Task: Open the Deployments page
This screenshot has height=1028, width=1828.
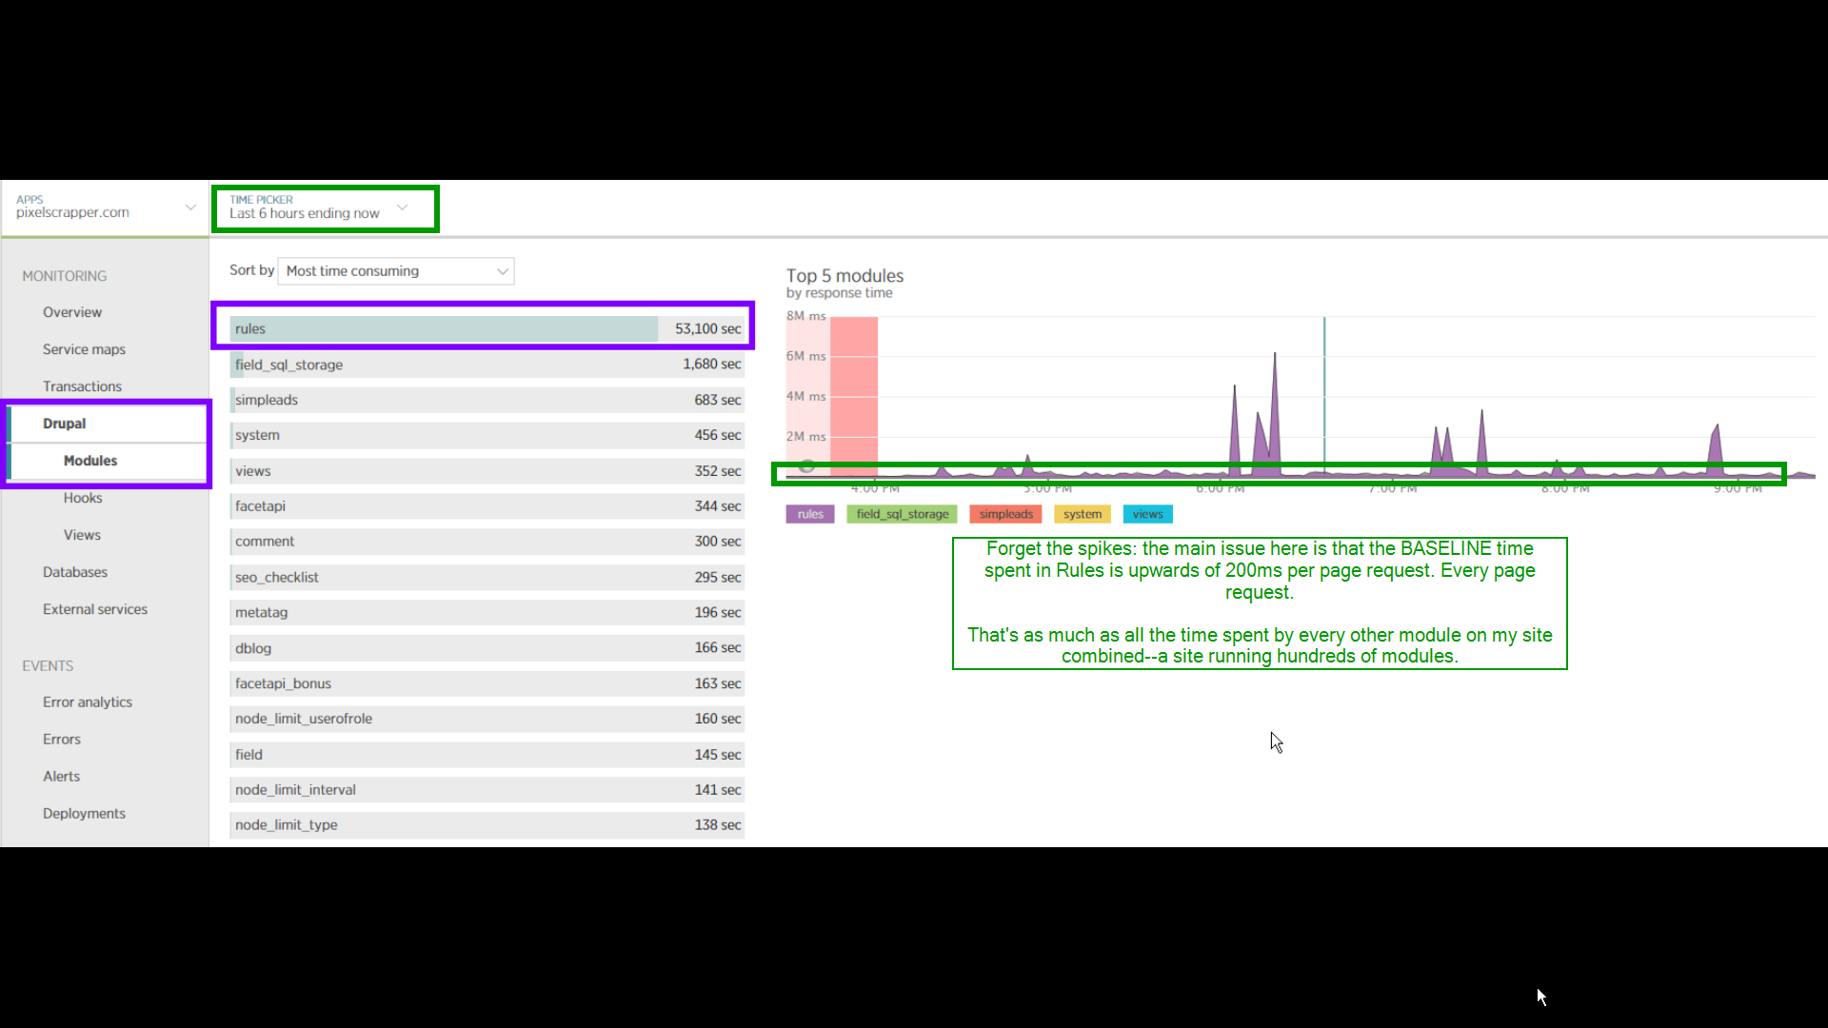Action: [x=84, y=814]
